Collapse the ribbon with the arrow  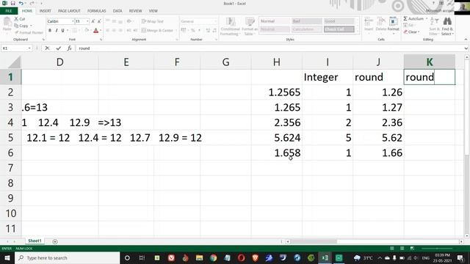(x=466, y=40)
